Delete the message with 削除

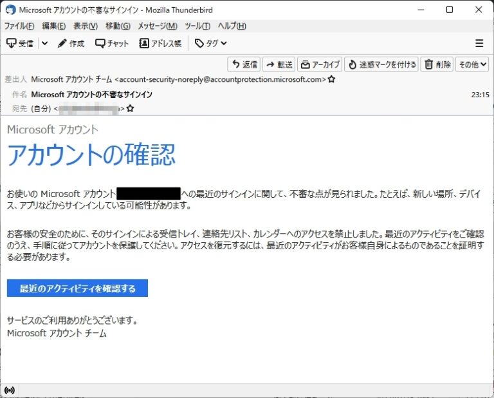coord(437,64)
